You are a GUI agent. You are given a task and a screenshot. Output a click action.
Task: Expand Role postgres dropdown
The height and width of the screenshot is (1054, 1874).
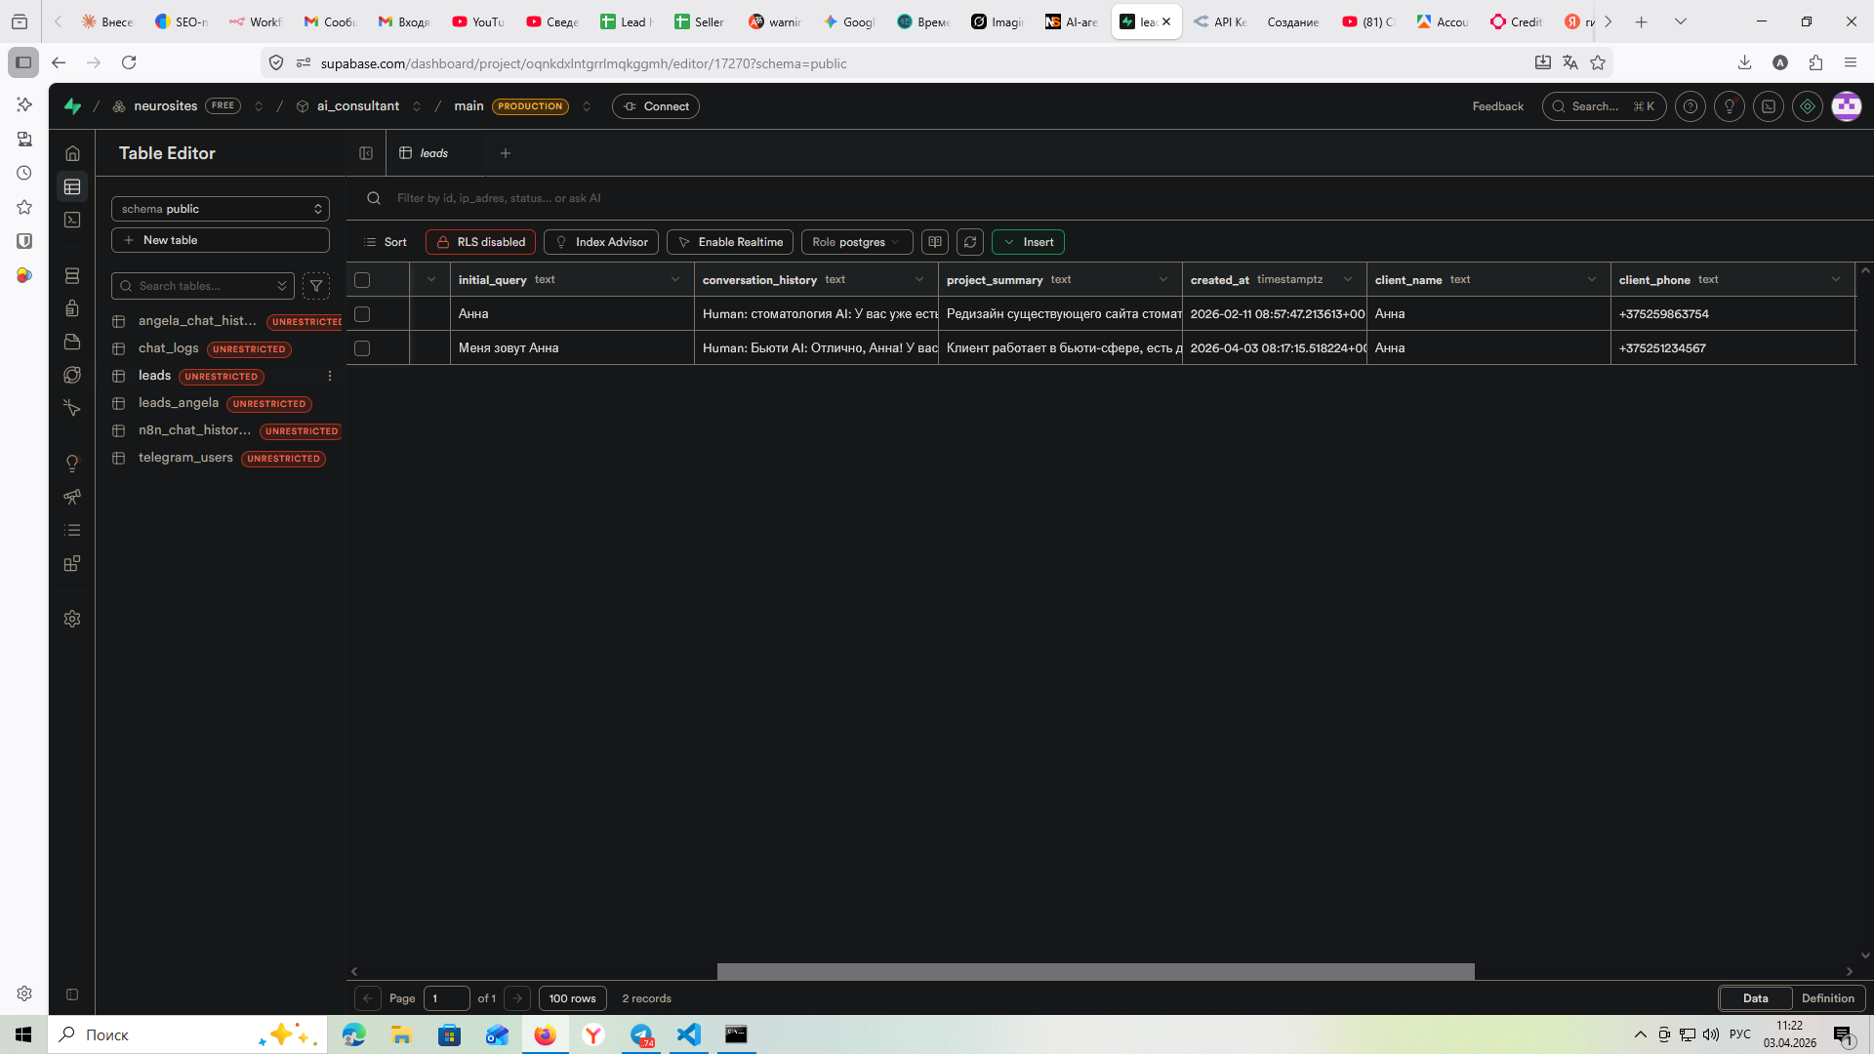coord(856,242)
